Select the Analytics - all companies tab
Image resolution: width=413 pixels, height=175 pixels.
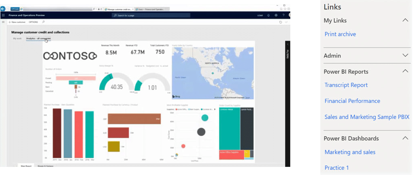coord(38,38)
